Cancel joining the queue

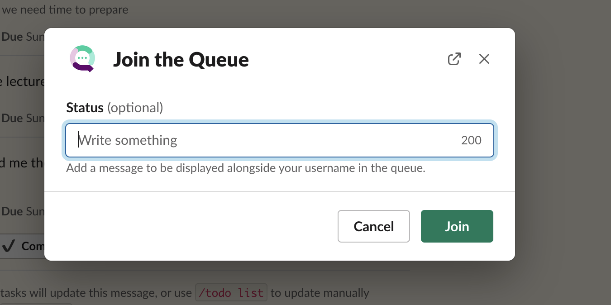[374, 226]
